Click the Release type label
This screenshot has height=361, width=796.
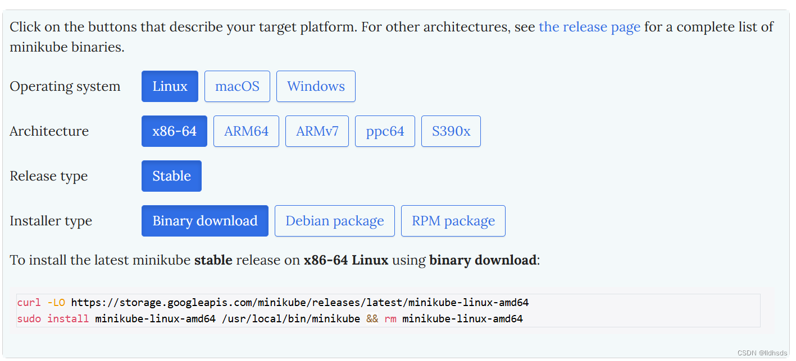click(x=49, y=176)
